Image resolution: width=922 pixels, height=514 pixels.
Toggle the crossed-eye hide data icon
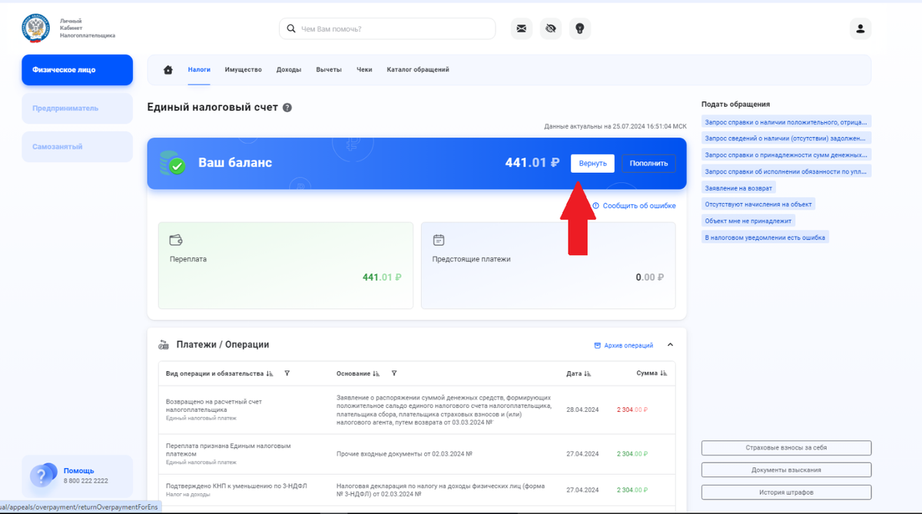tap(551, 28)
